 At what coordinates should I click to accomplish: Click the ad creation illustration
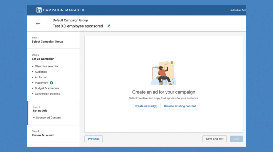click(x=164, y=73)
